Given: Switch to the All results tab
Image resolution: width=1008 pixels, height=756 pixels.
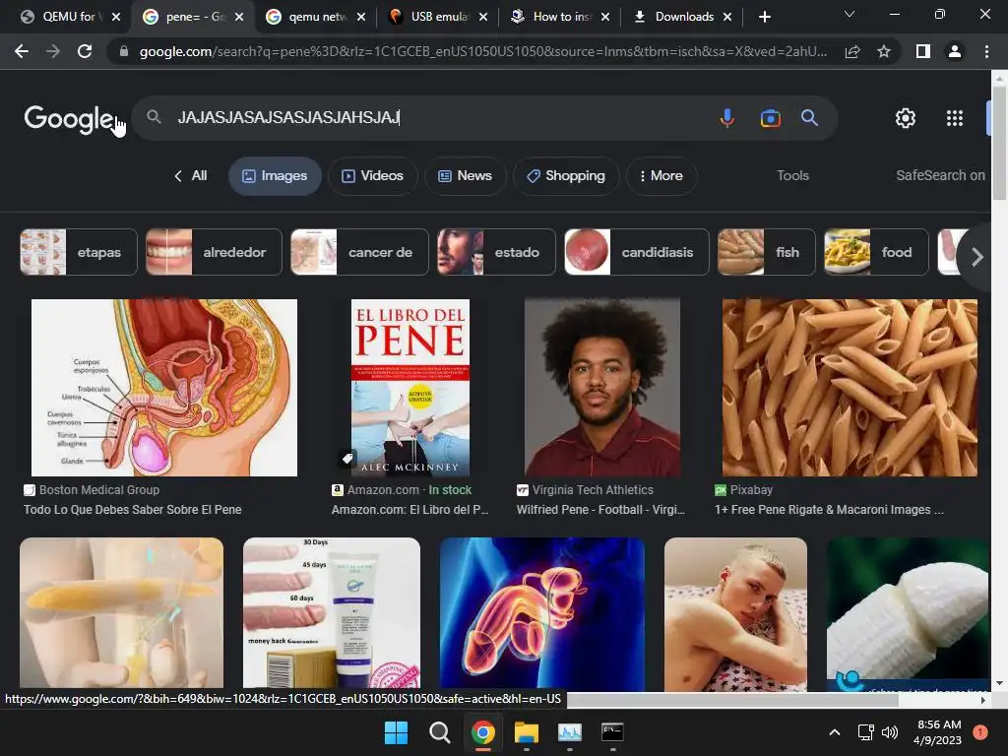Looking at the screenshot, I should click(x=191, y=175).
